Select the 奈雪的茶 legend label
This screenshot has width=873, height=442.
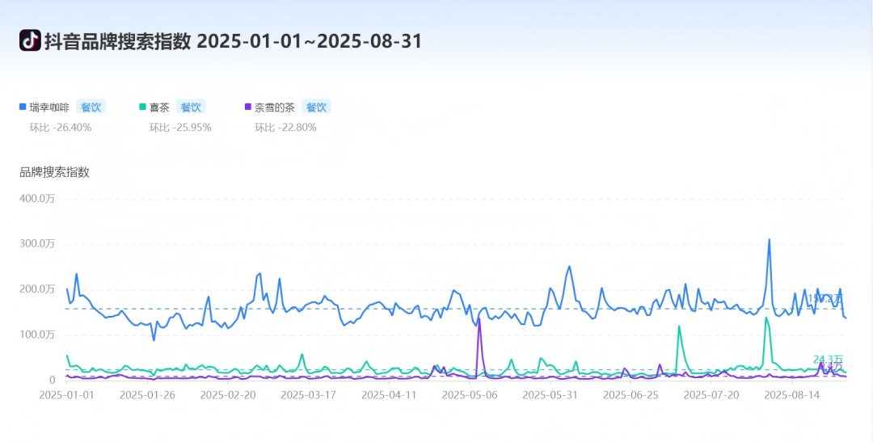pos(275,107)
